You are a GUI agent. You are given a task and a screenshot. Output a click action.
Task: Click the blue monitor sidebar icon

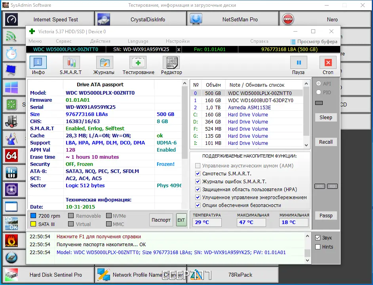click(11, 70)
